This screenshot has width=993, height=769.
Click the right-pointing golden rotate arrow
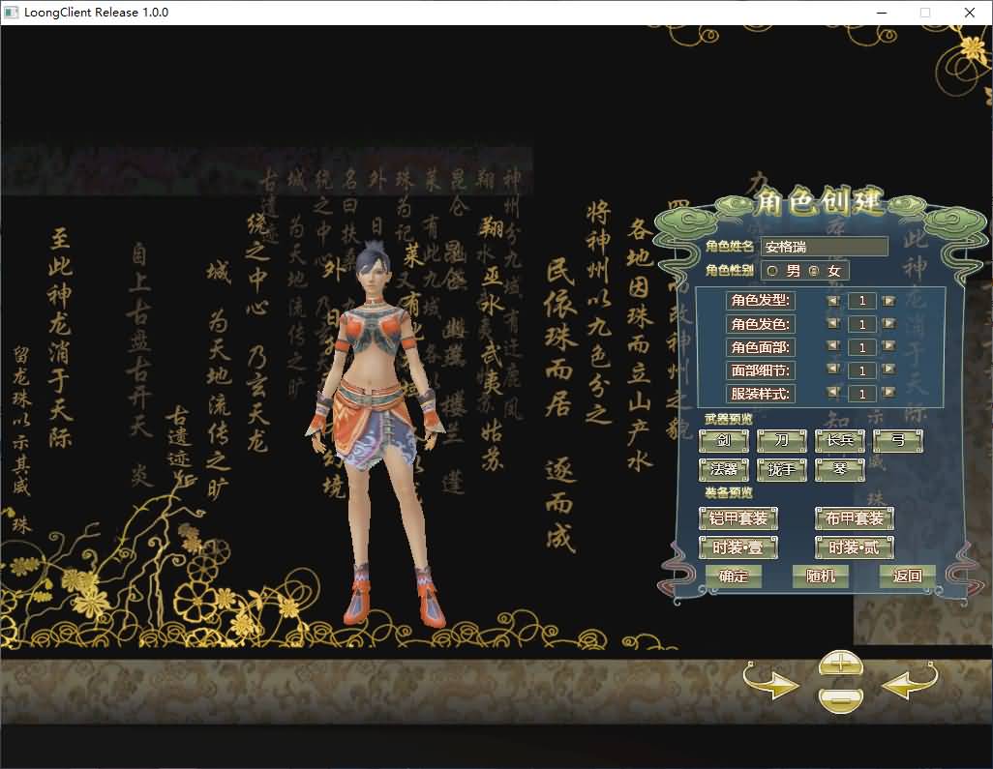tap(771, 685)
